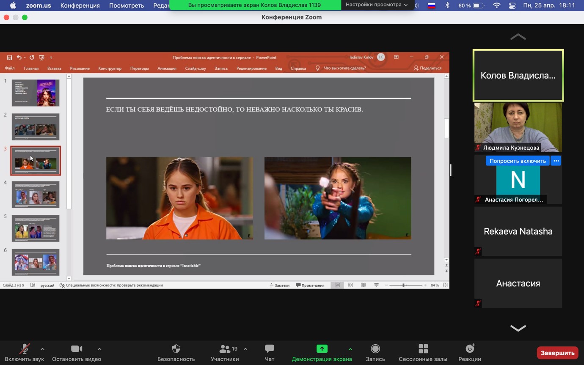Open the Справка tab
The image size is (584, 365).
click(298, 68)
